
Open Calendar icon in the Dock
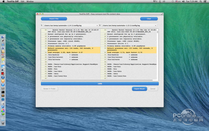(x=3, y=56)
